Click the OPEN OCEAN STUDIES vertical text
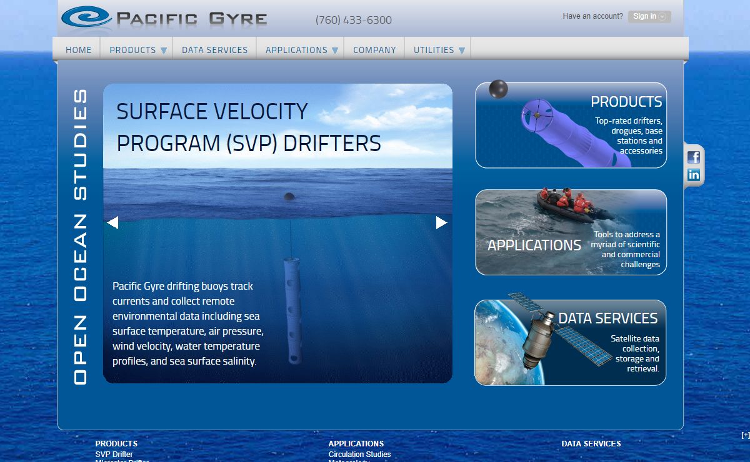The image size is (750, 462). (80, 237)
